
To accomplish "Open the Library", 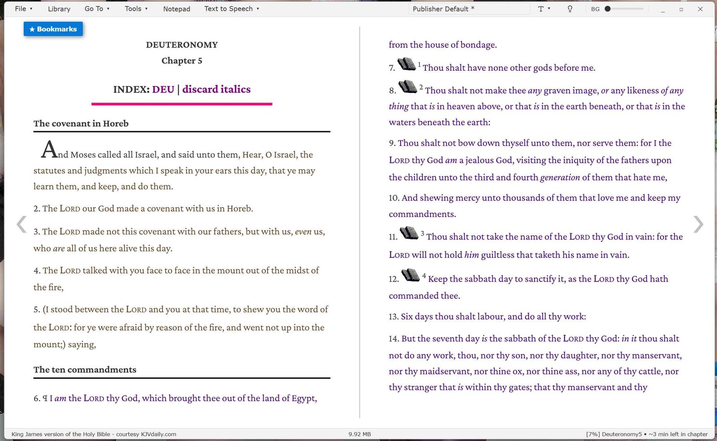I will pyautogui.click(x=59, y=9).
